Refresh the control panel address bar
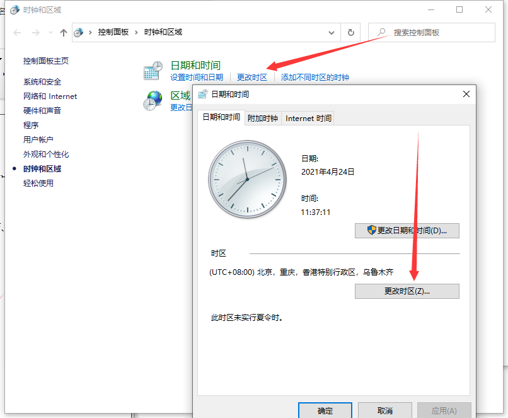 tap(350, 32)
